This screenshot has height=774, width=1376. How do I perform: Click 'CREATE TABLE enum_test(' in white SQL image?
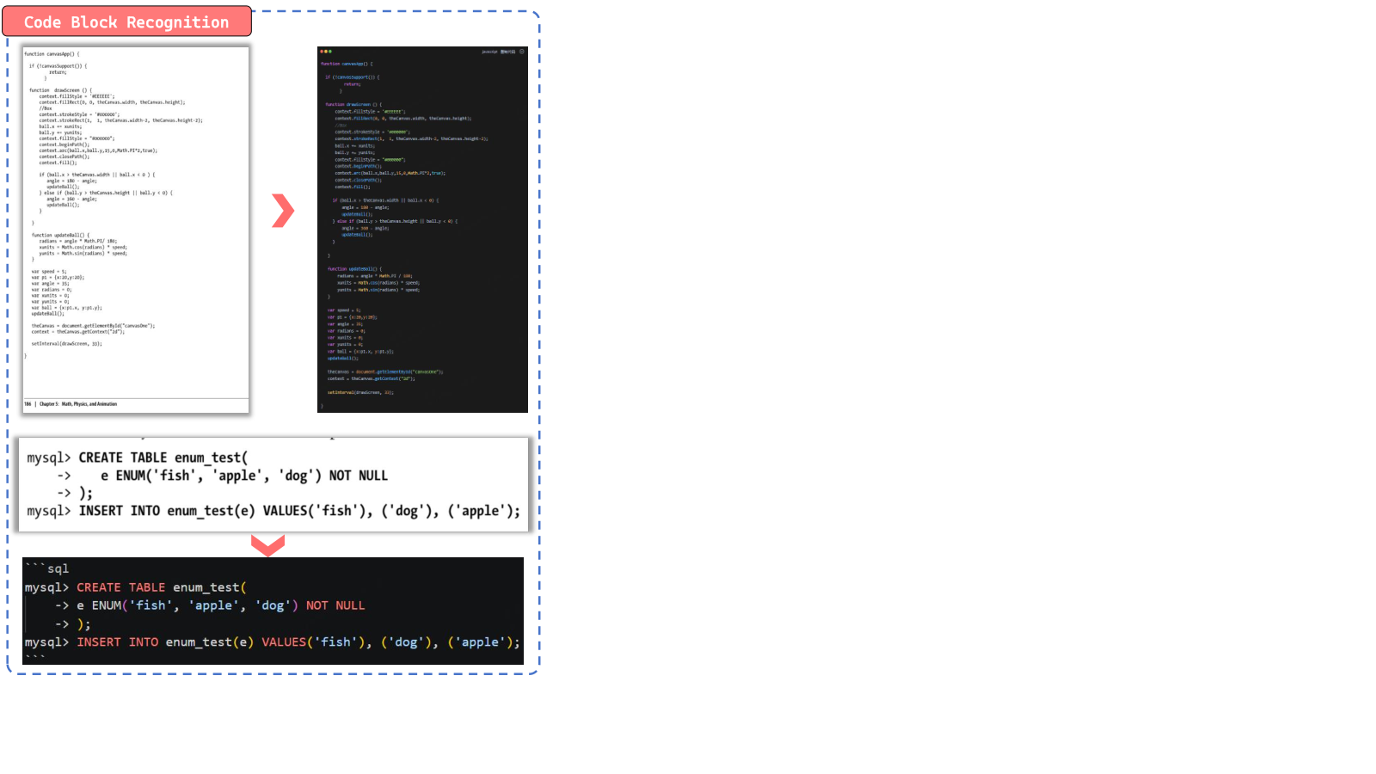click(163, 458)
